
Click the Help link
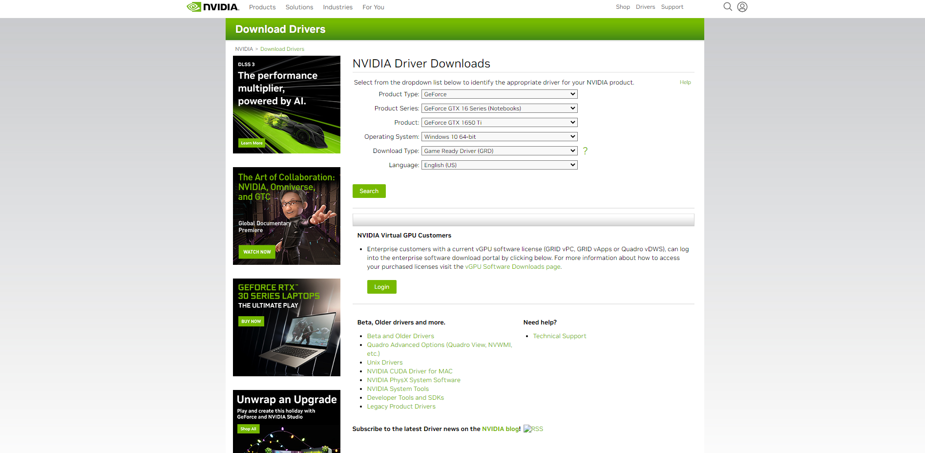pyautogui.click(x=685, y=83)
